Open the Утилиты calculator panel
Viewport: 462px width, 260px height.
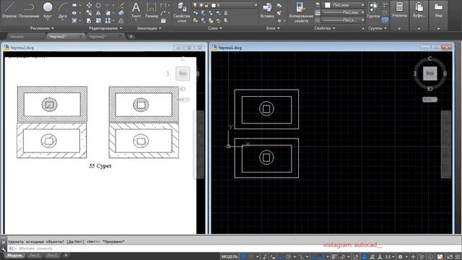[399, 9]
